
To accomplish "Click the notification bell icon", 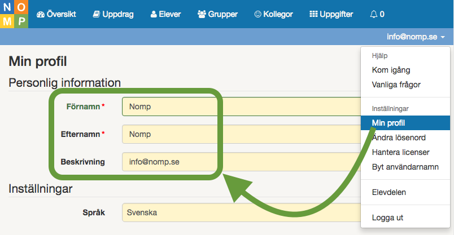I will coord(377,14).
